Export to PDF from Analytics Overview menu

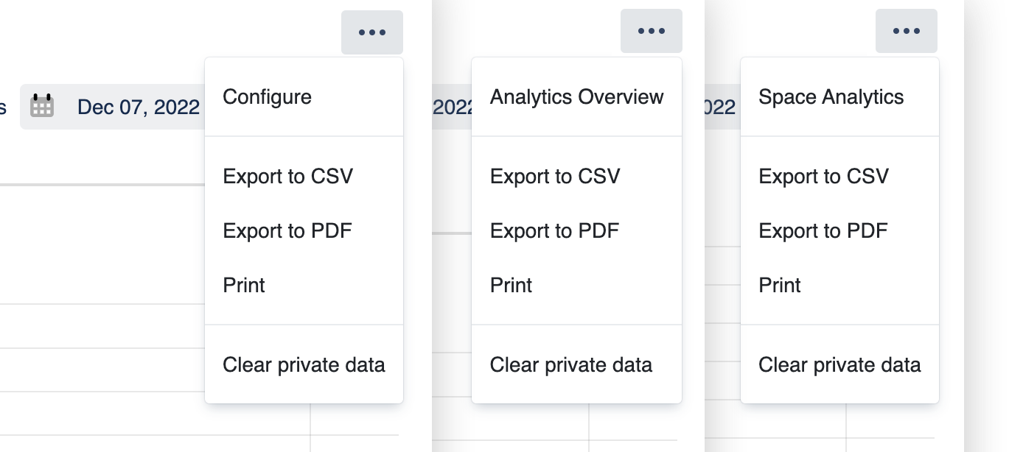tap(554, 231)
